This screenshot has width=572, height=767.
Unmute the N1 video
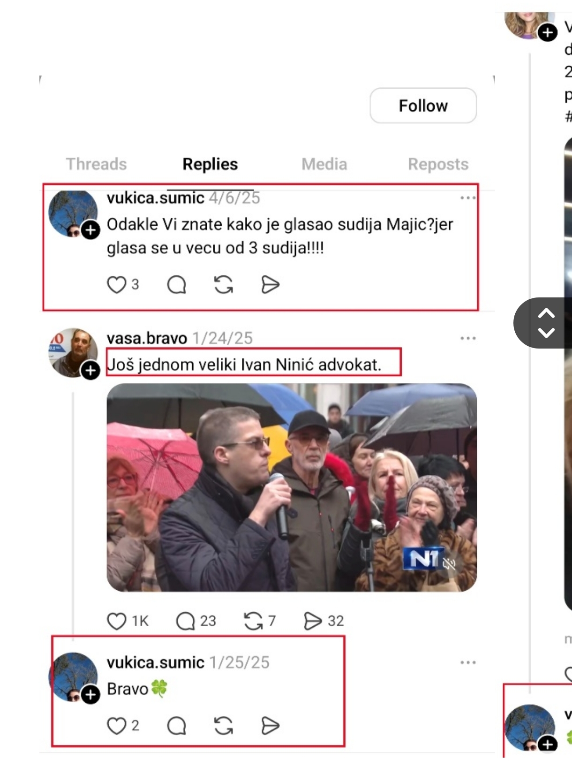[449, 563]
